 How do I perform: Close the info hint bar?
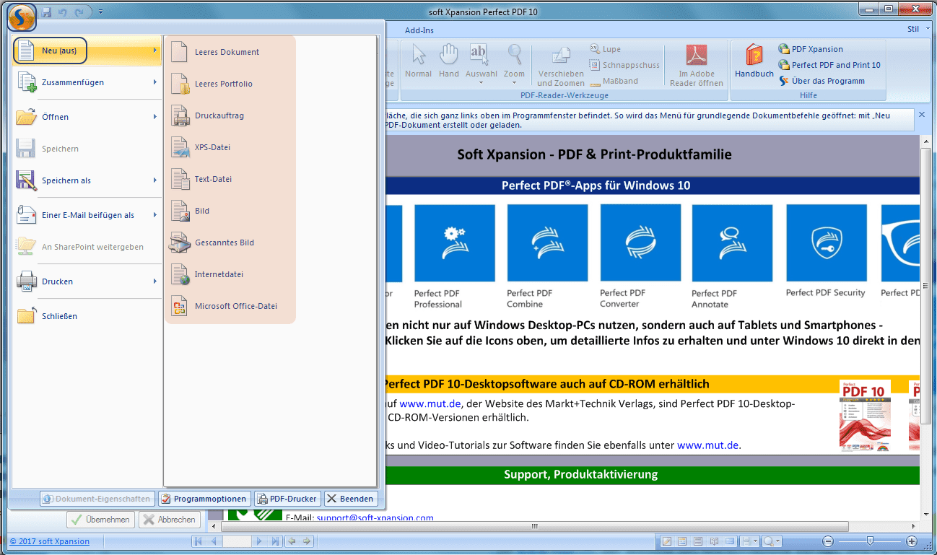coord(922,115)
